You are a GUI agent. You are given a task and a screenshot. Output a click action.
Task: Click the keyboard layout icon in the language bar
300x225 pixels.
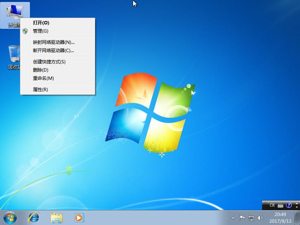click(x=280, y=205)
